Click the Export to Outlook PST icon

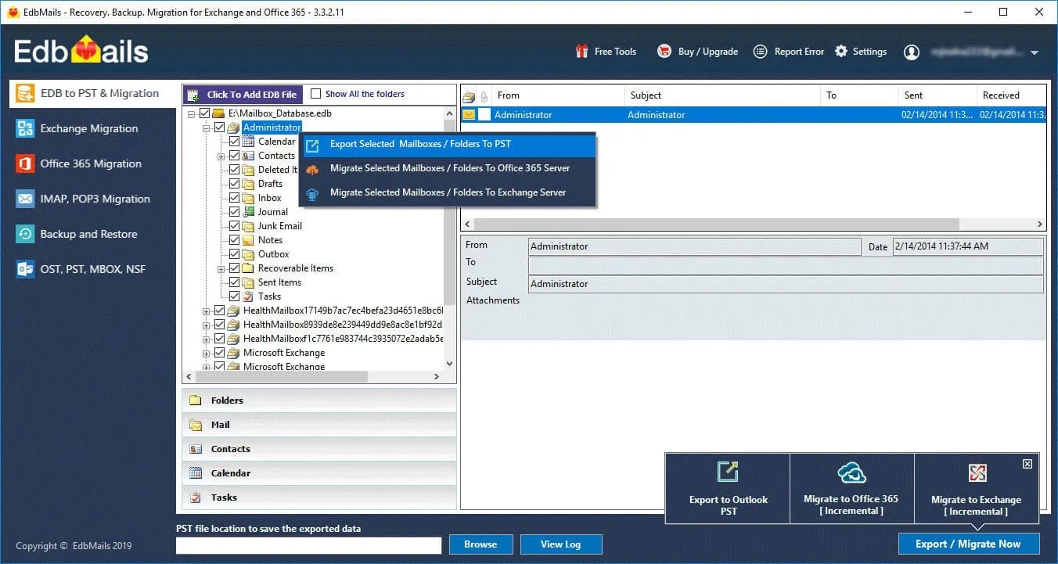tap(728, 472)
